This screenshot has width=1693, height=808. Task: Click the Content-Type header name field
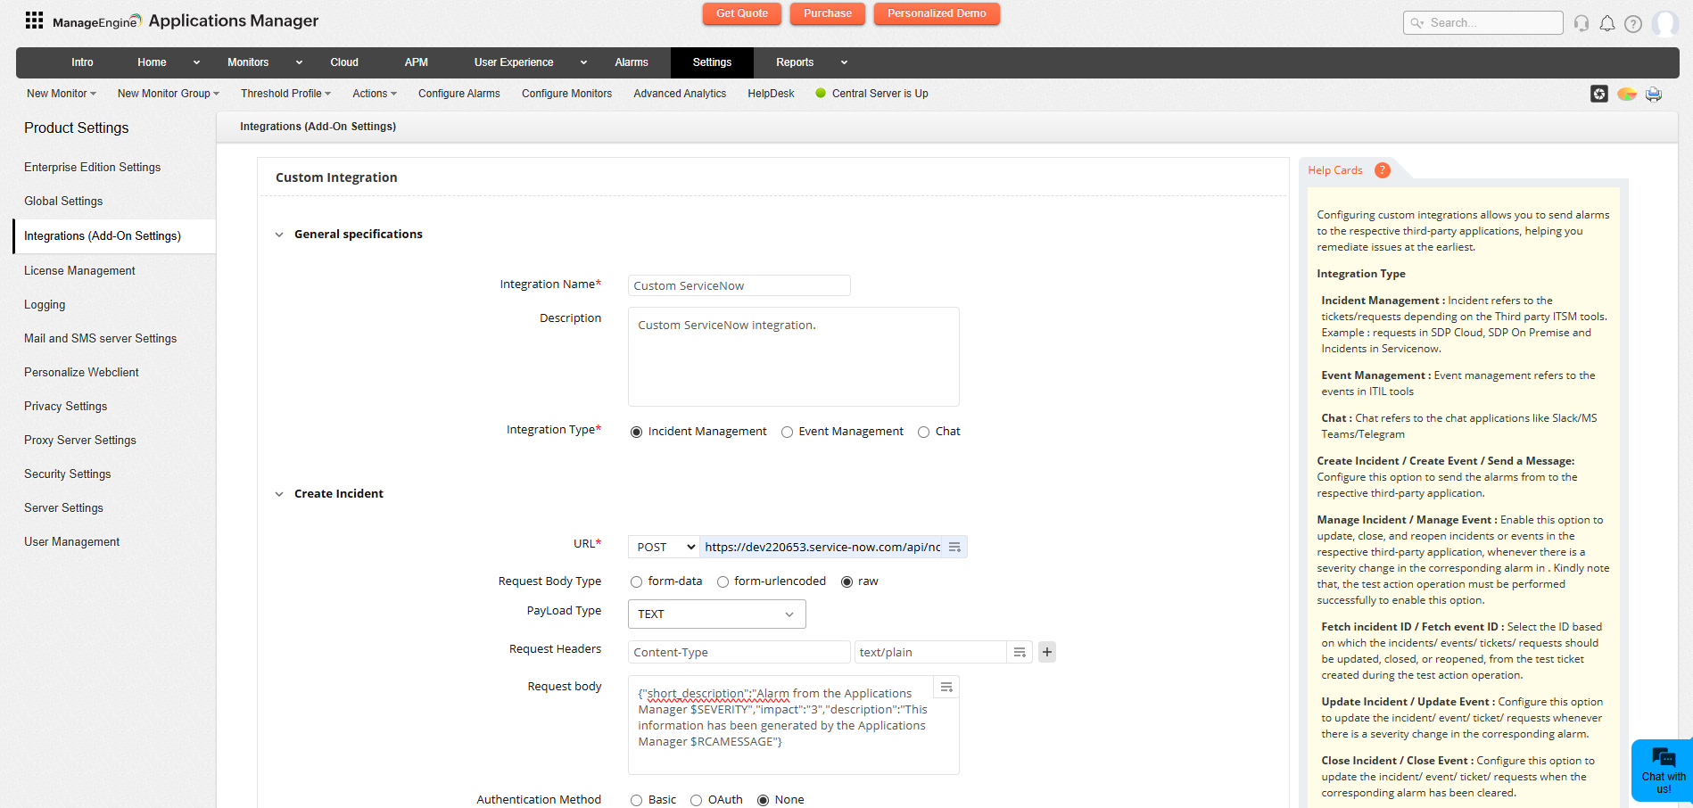coord(739,652)
